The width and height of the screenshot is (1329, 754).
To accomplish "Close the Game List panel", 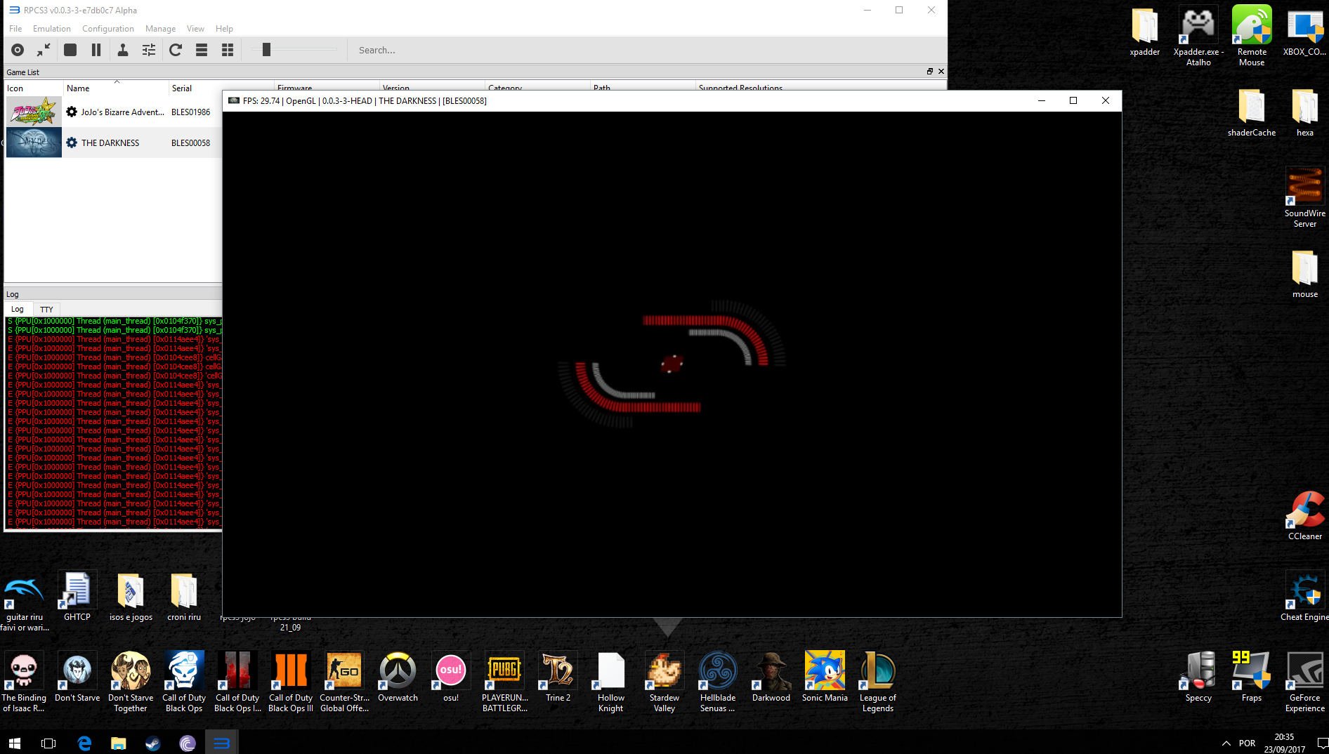I will point(941,72).
